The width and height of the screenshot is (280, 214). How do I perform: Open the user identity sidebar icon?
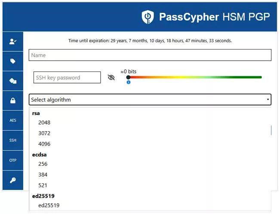coord(13,42)
